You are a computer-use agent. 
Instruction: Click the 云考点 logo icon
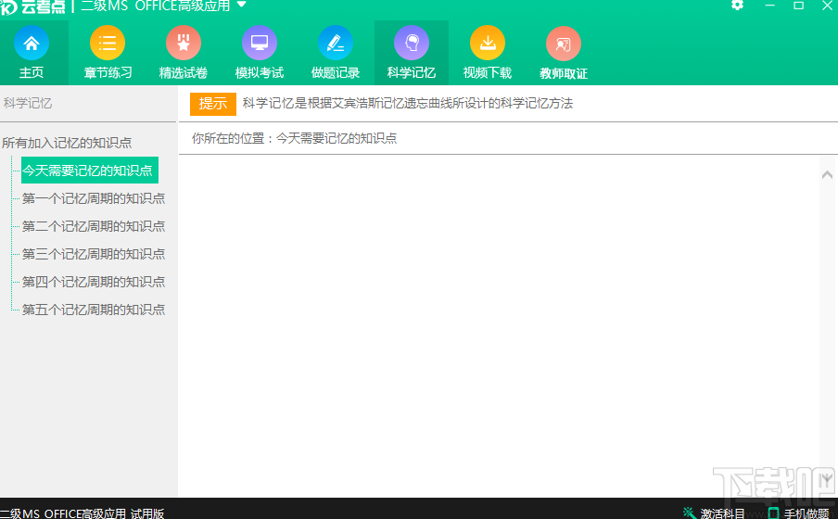(9, 6)
